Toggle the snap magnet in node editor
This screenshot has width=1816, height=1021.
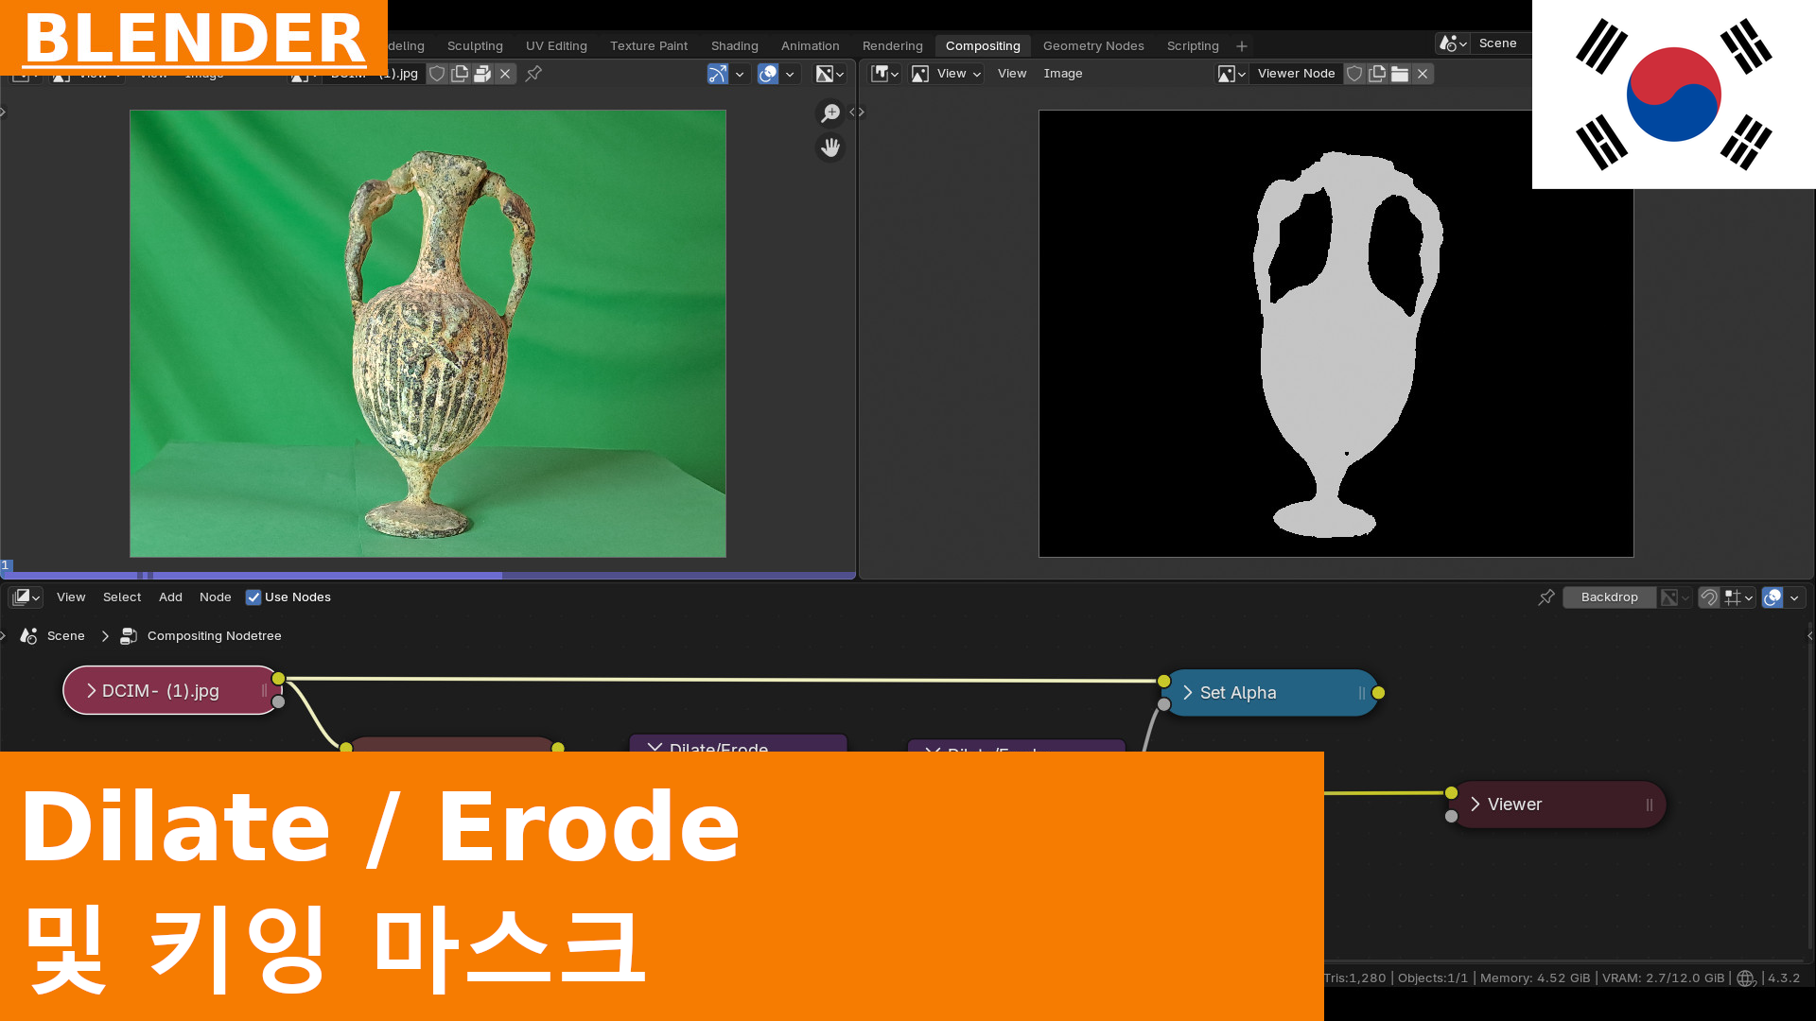[1709, 597]
